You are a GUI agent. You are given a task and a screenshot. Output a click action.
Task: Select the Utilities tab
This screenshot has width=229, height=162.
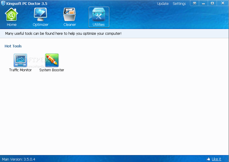99,17
